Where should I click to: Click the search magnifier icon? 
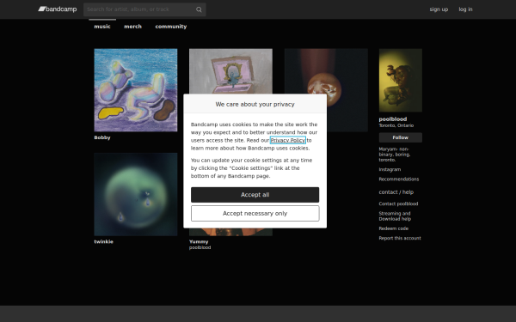click(x=199, y=9)
